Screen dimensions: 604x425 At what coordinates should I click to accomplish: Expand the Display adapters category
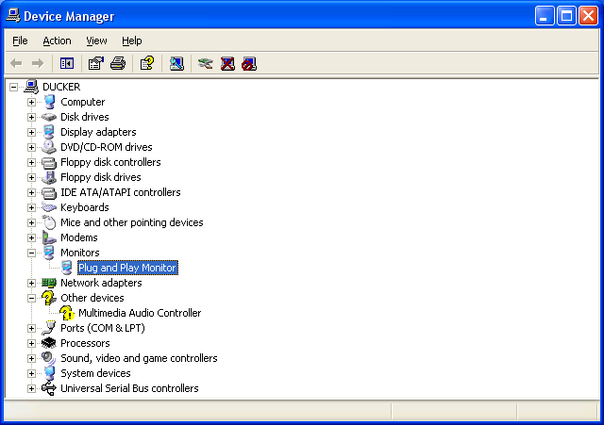click(31, 132)
